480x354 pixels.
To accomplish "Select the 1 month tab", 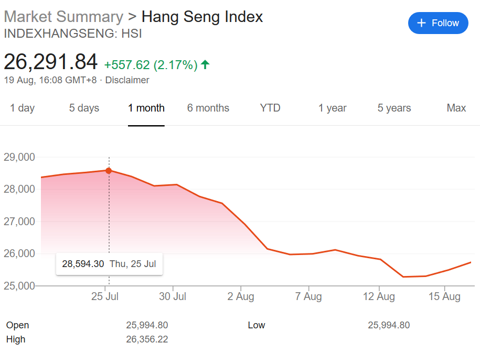I will (x=146, y=108).
